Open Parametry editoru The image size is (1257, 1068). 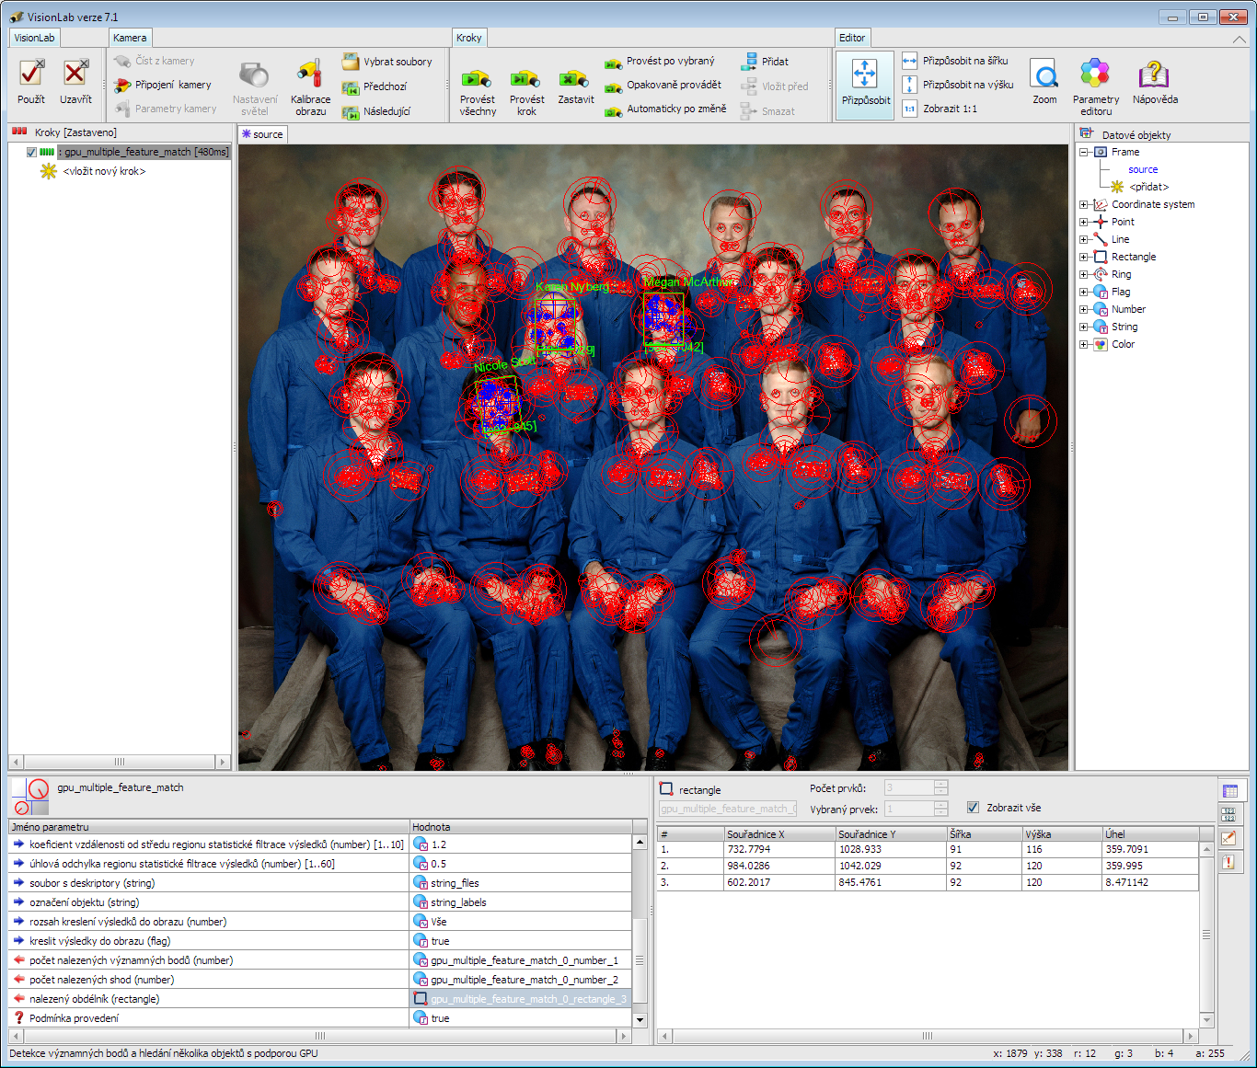point(1095,74)
